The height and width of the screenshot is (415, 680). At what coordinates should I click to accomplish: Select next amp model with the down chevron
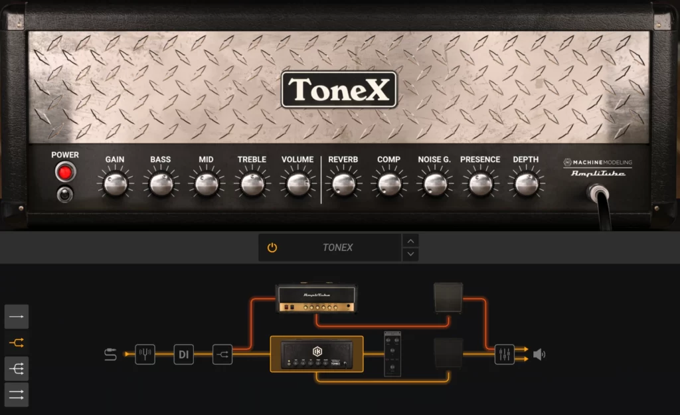click(x=410, y=254)
